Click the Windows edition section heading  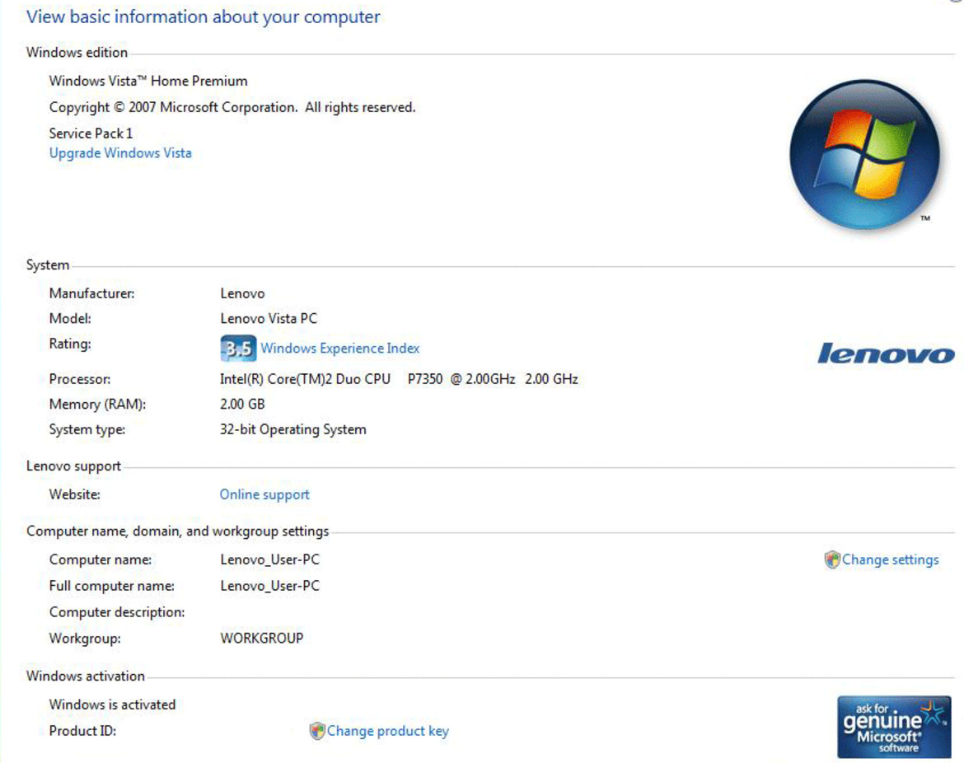(77, 52)
